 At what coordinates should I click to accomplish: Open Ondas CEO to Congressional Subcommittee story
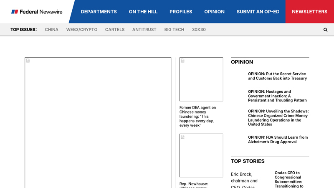point(289,179)
